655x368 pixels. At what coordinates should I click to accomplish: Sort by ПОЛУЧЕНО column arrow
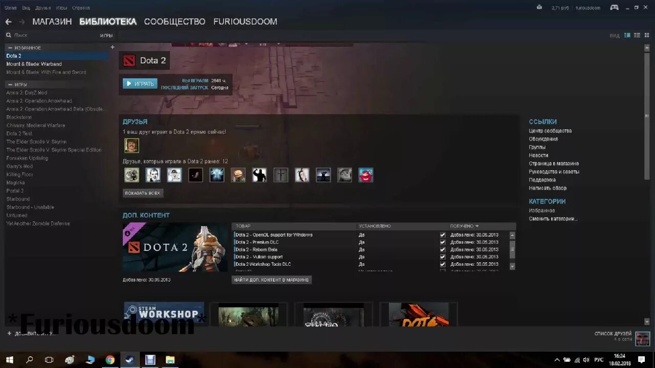pos(477,226)
